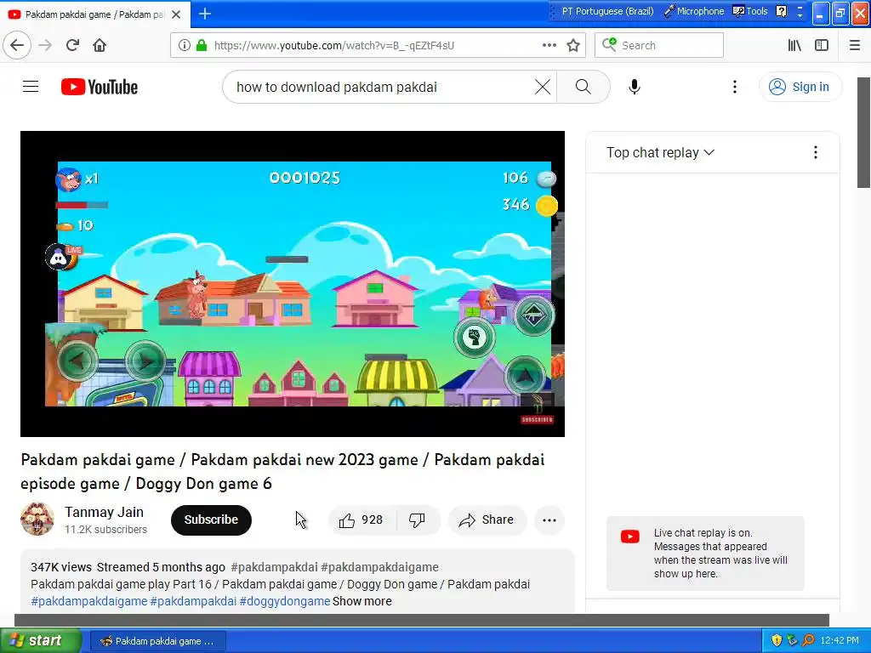The image size is (871, 653).
Task: Reload the page with the refresh icon
Action: tap(72, 45)
